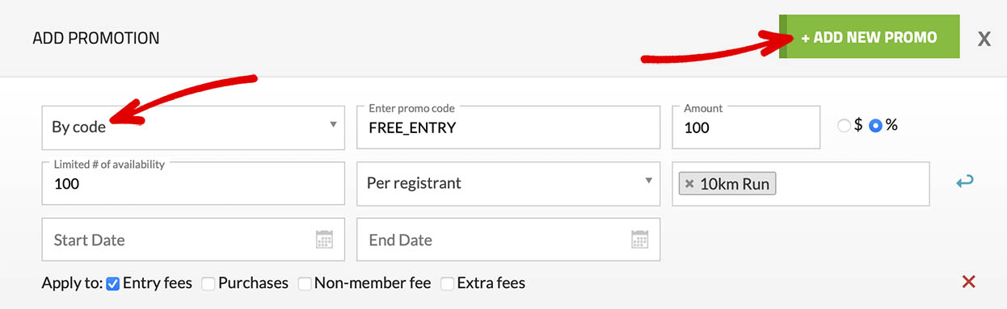Click the Start Date text field
The width and height of the screenshot is (1007, 309).
pos(193,240)
